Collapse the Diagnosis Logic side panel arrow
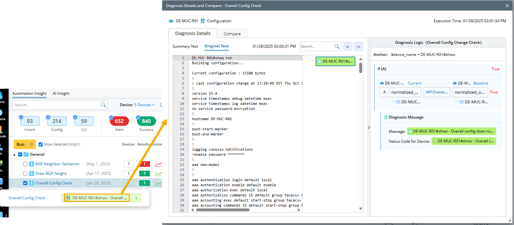The width and height of the screenshot is (514, 225). coord(369,127)
